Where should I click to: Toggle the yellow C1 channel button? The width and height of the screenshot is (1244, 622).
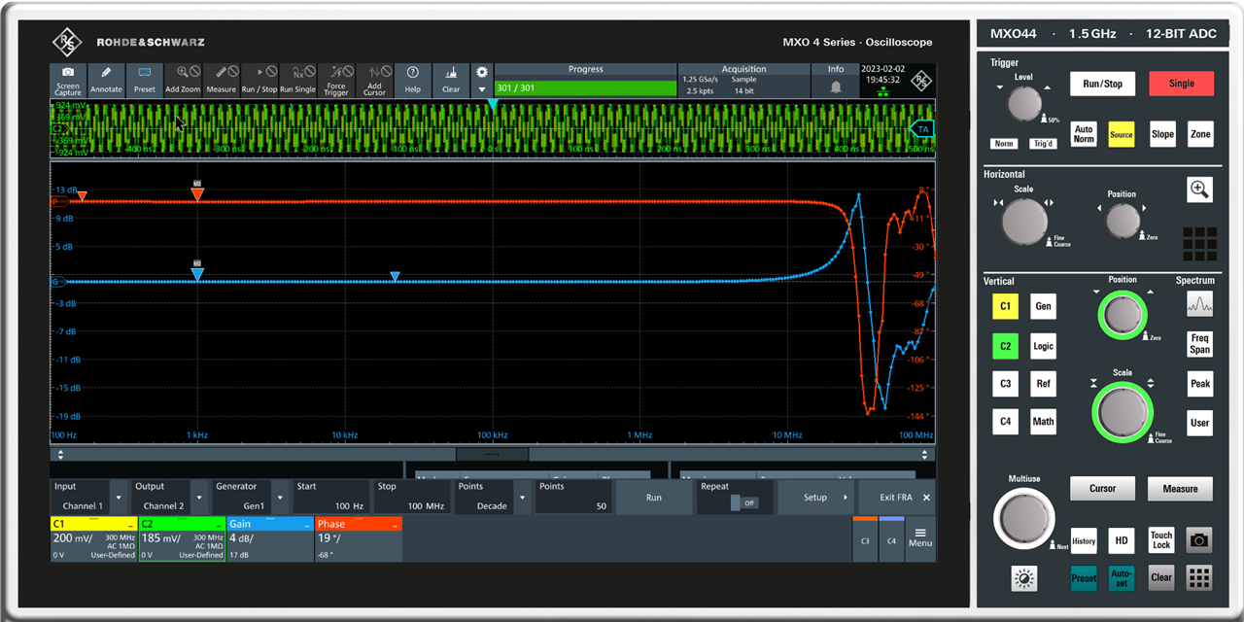pyautogui.click(x=1005, y=307)
